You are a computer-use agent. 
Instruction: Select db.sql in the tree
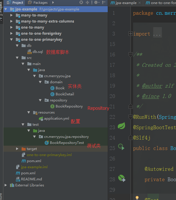click(x=38, y=52)
